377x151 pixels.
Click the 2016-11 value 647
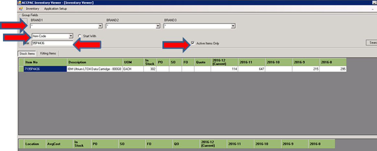coord(252,69)
